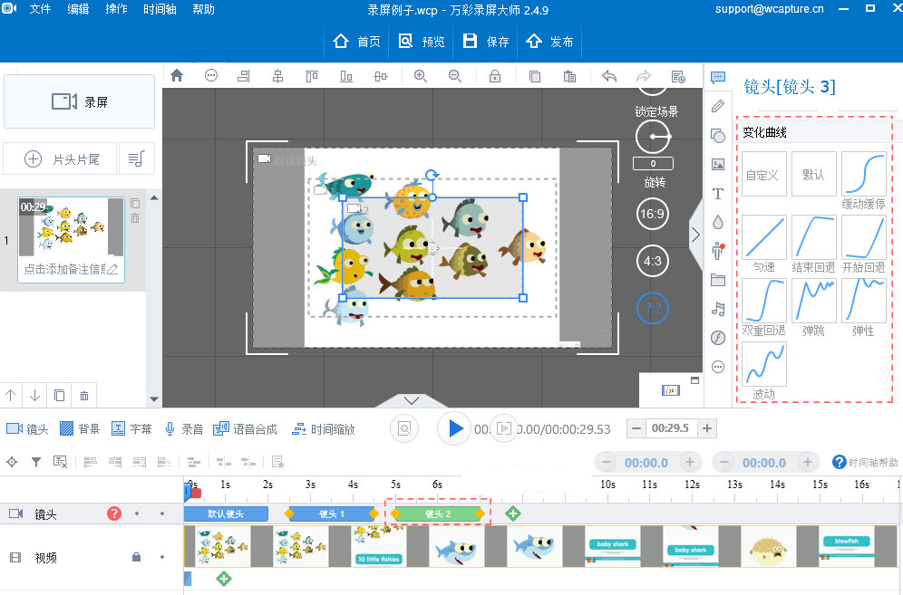The width and height of the screenshot is (903, 595).
Task: Open the 编辑 menu
Action: pos(78,10)
